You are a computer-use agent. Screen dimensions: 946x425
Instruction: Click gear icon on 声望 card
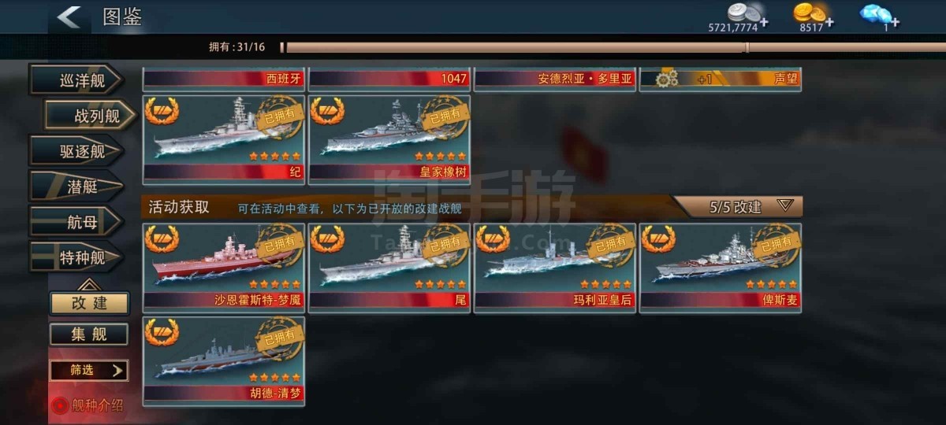click(x=667, y=79)
